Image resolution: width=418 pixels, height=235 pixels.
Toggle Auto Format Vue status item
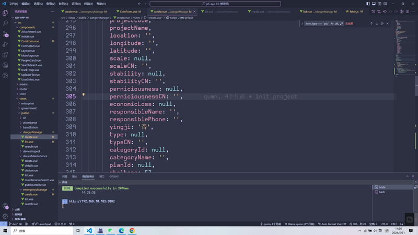(x=332, y=224)
